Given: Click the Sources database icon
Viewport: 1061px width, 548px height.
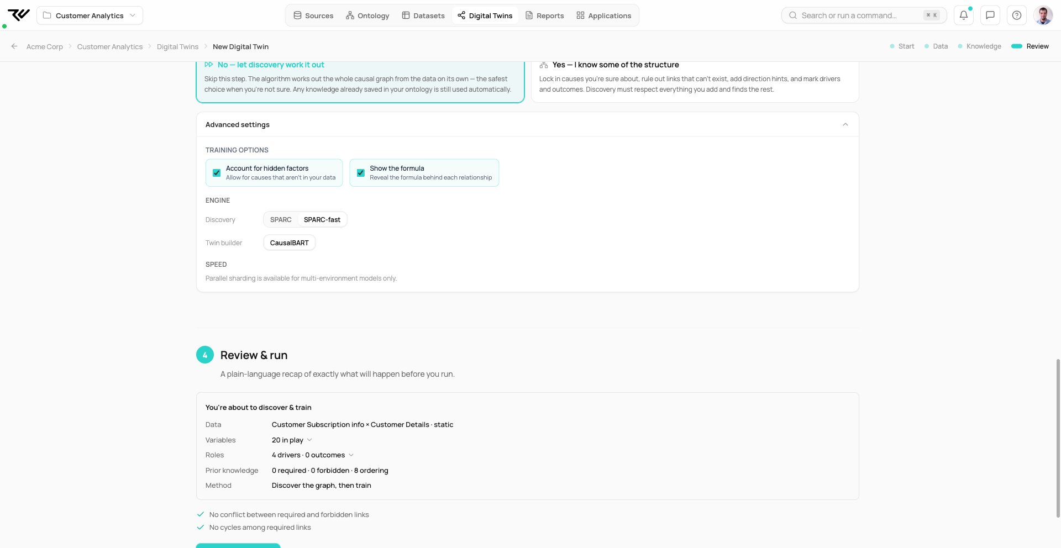Looking at the screenshot, I should point(297,15).
